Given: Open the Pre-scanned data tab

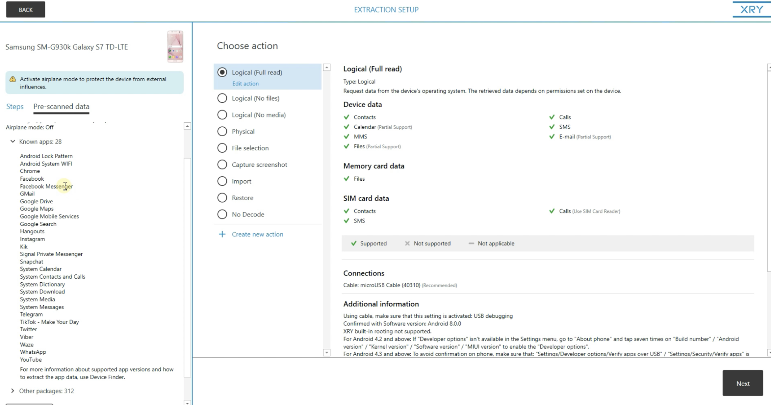Looking at the screenshot, I should coord(61,107).
